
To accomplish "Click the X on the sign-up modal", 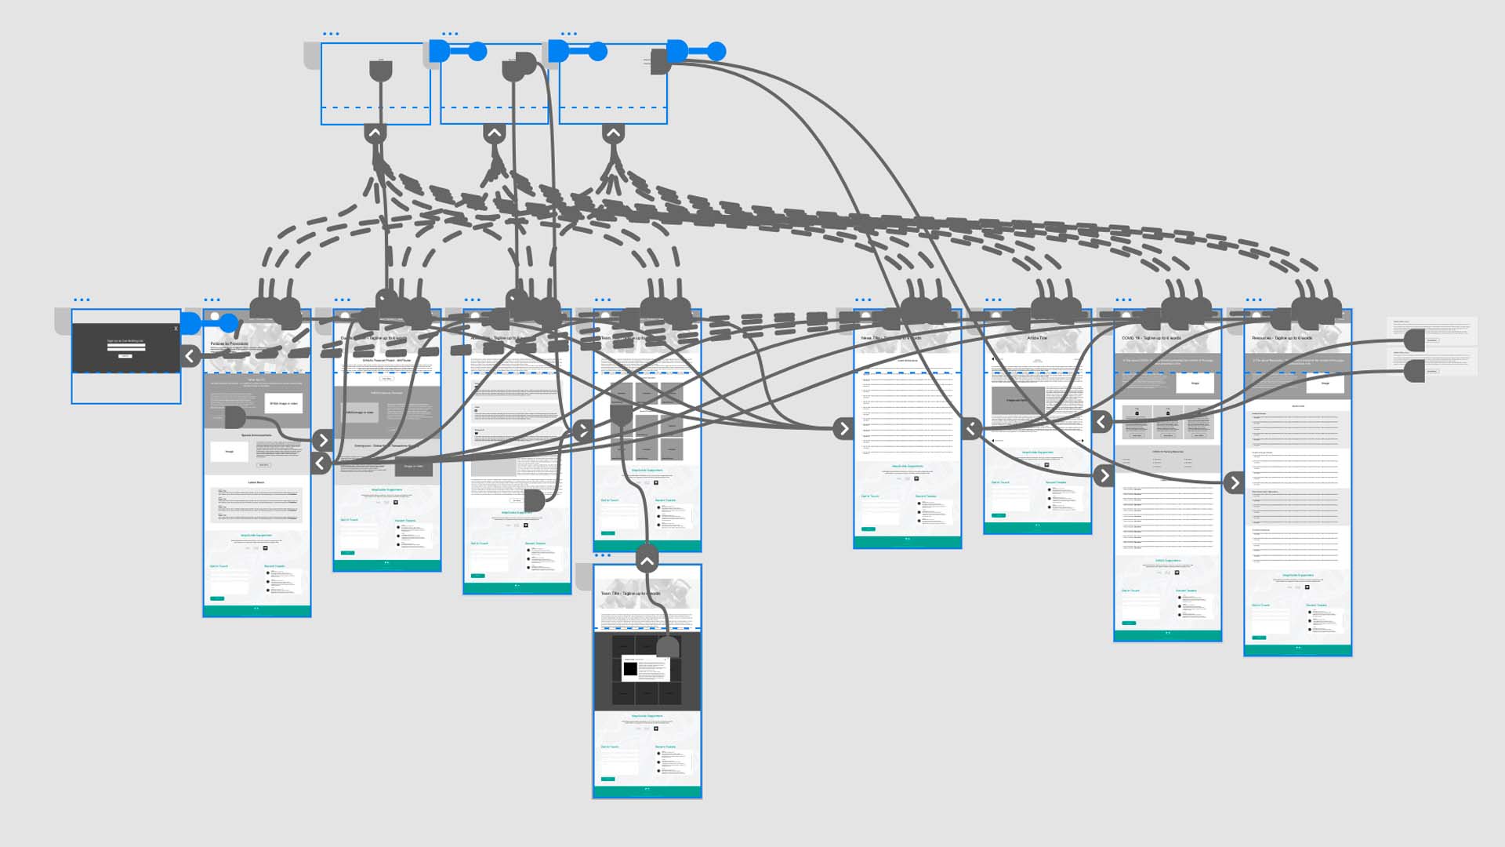I will 176,329.
